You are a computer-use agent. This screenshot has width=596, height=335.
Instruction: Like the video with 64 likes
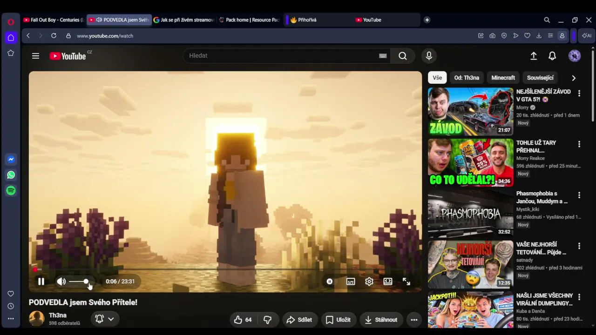(x=243, y=320)
